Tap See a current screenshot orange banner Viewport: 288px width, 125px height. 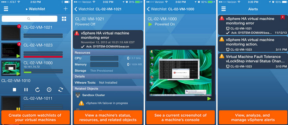(x=180, y=117)
